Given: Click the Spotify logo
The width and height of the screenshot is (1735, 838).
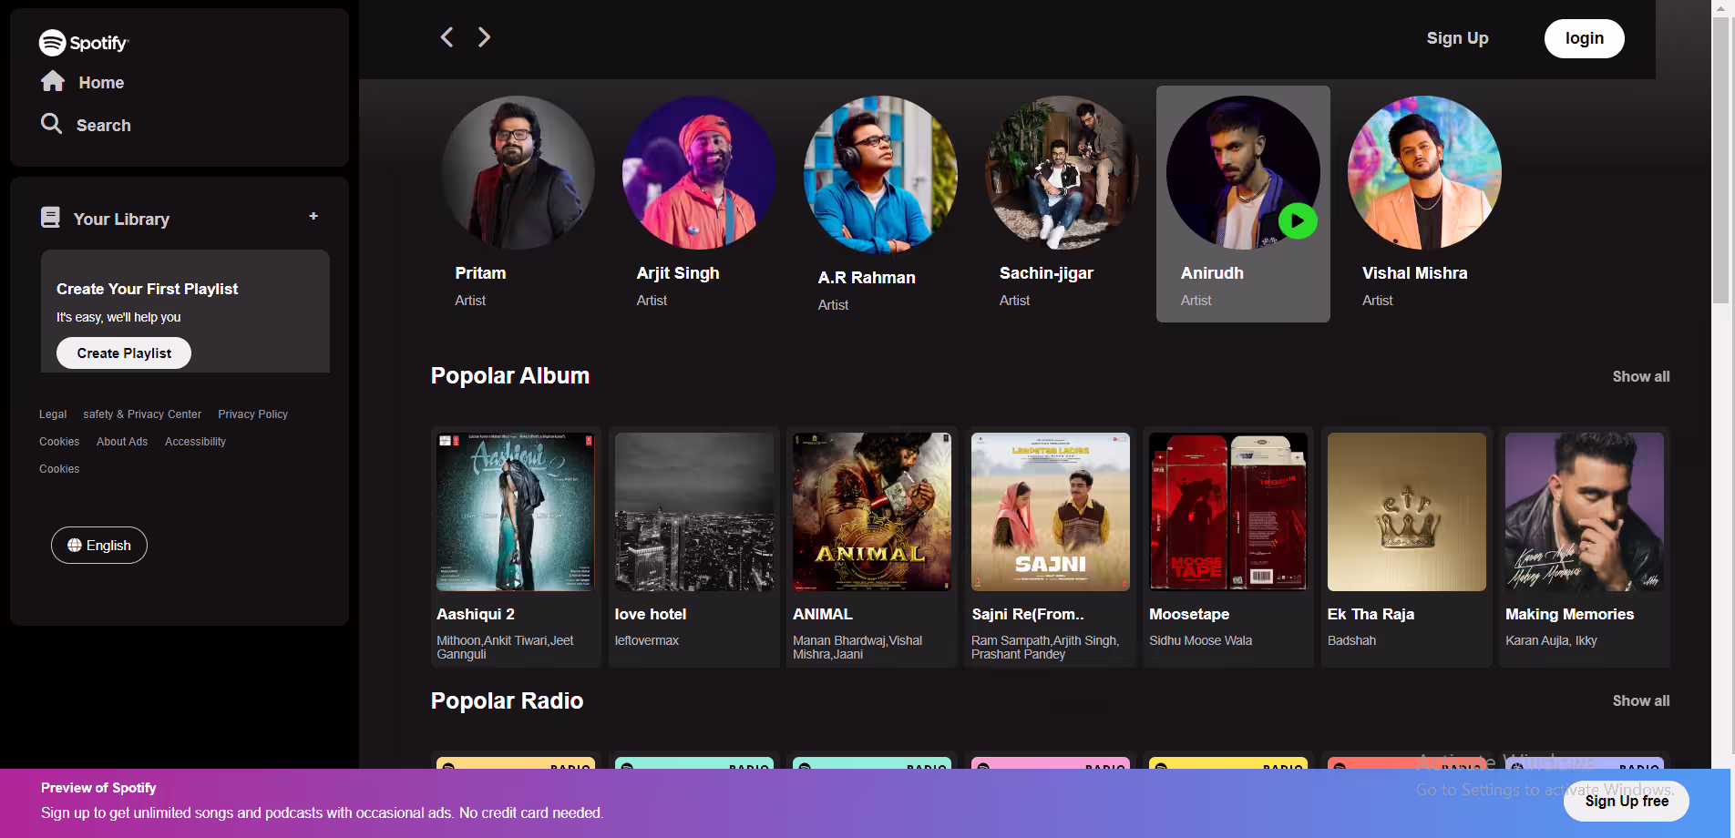Looking at the screenshot, I should tap(84, 43).
